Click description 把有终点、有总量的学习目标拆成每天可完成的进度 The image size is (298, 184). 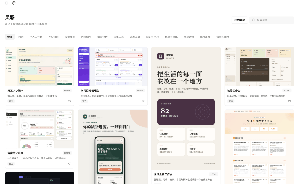107,96
